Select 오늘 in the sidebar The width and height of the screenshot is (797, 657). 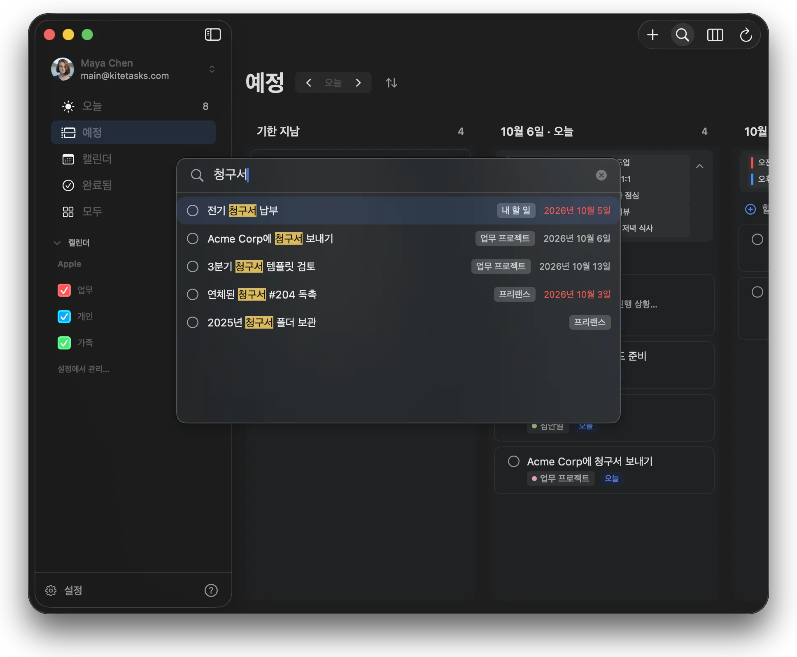(133, 106)
